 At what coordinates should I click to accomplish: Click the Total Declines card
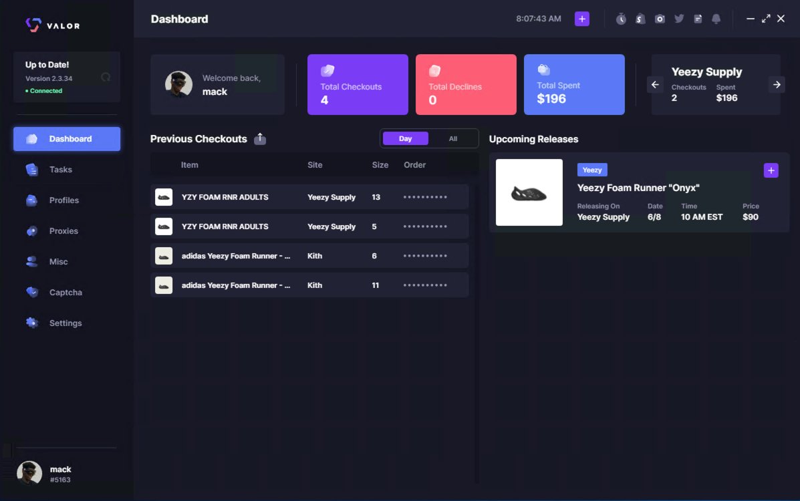466,85
